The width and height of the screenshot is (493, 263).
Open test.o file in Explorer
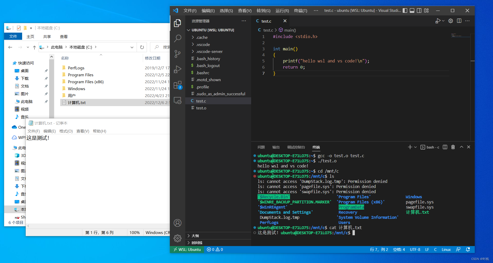218,108
